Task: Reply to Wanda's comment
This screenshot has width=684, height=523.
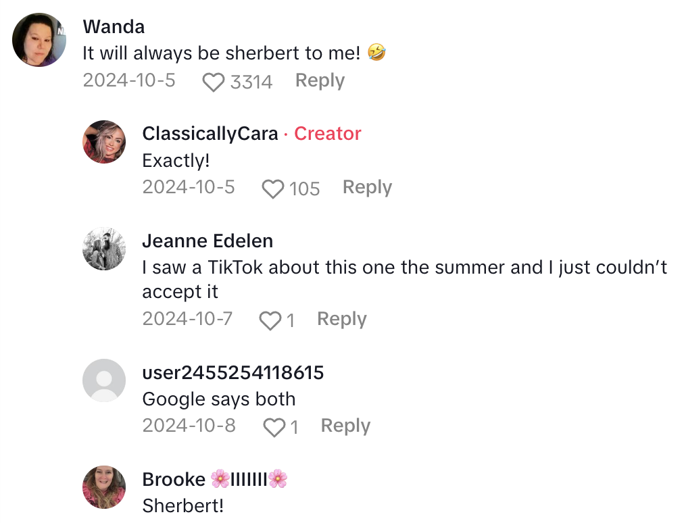Action: point(320,80)
